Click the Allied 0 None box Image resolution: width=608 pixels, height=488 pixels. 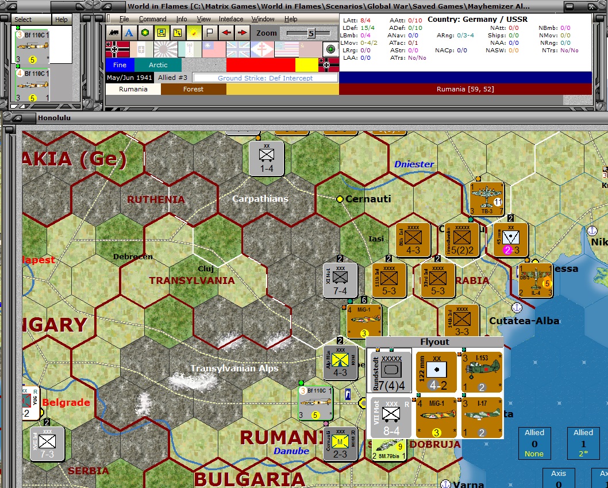click(x=534, y=443)
